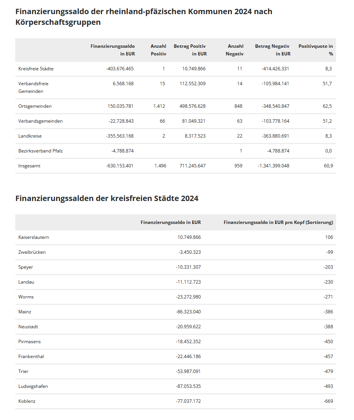354x420 pixels.
Task: Select the 'Kreisfreie Städte' row label
Action: 36,69
